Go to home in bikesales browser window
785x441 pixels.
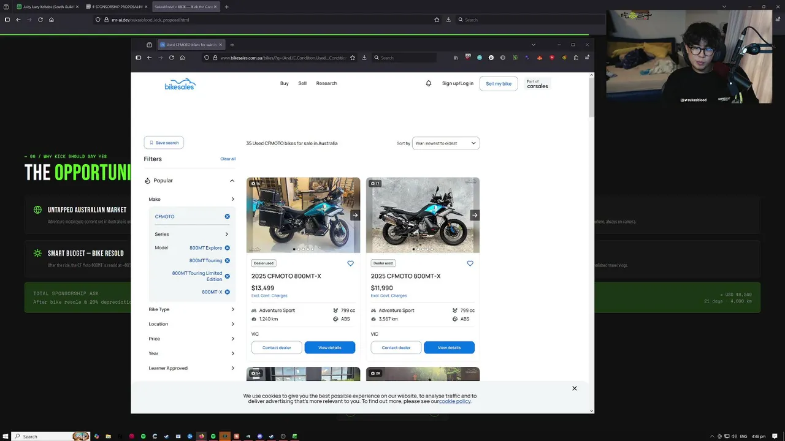182,58
